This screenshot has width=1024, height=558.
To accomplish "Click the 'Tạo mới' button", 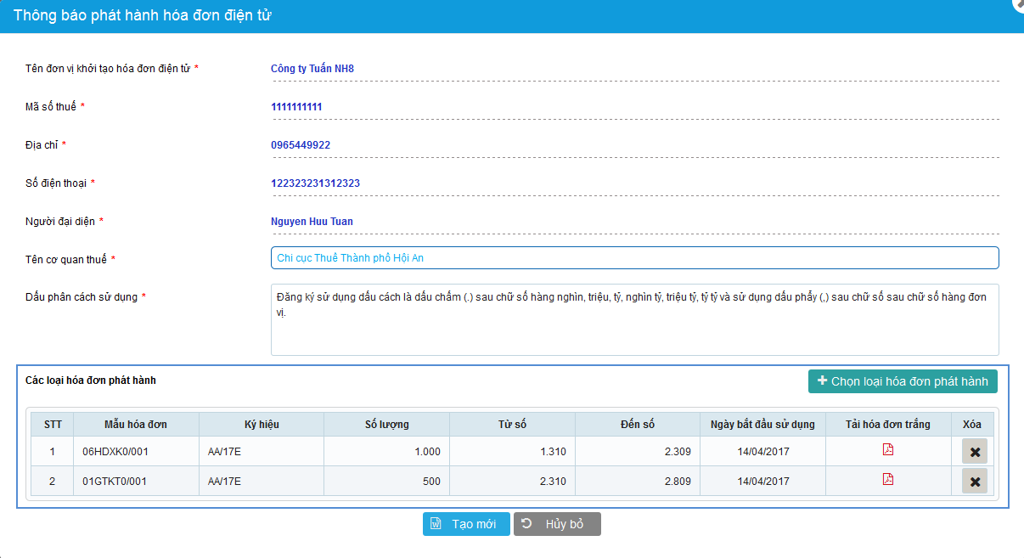I will click(466, 524).
